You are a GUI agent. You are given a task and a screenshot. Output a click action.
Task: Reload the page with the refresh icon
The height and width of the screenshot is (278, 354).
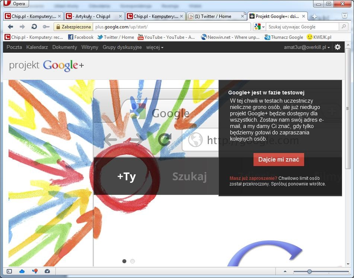[34, 26]
